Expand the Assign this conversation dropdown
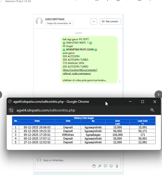This screenshot has height=183, width=162. tap(59, 23)
